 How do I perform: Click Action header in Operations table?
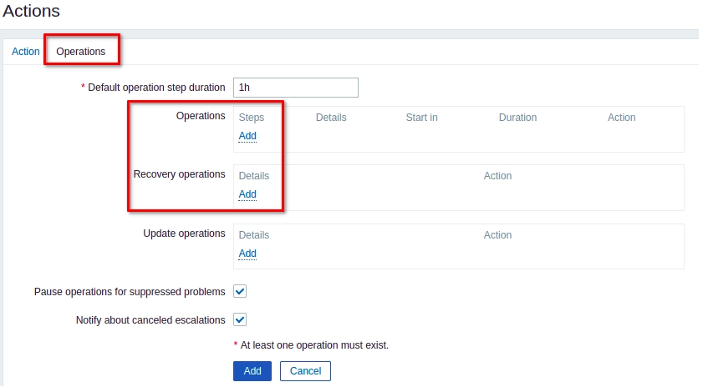[x=621, y=118]
